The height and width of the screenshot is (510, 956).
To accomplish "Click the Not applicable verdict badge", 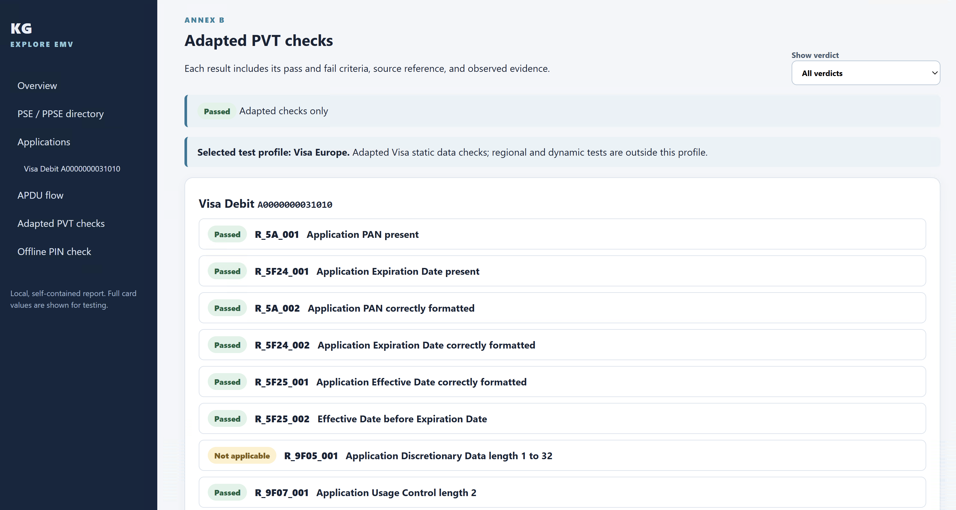I will [242, 456].
